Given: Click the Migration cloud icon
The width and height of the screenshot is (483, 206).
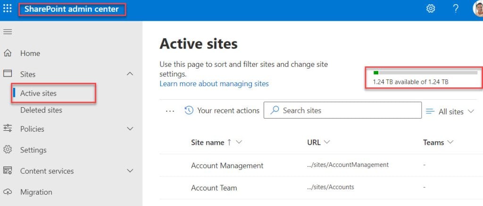Looking at the screenshot, I should [x=8, y=192].
